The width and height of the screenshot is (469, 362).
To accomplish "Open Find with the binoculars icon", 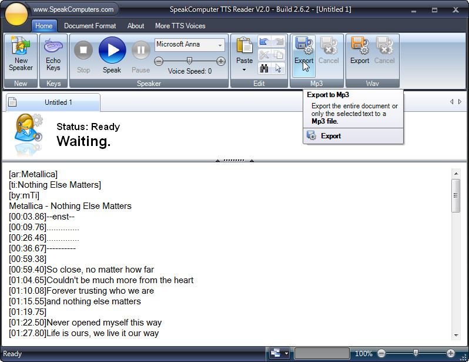I will pyautogui.click(x=264, y=68).
